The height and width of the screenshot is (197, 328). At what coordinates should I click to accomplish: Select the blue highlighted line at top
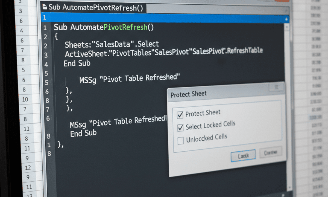click(164, 18)
